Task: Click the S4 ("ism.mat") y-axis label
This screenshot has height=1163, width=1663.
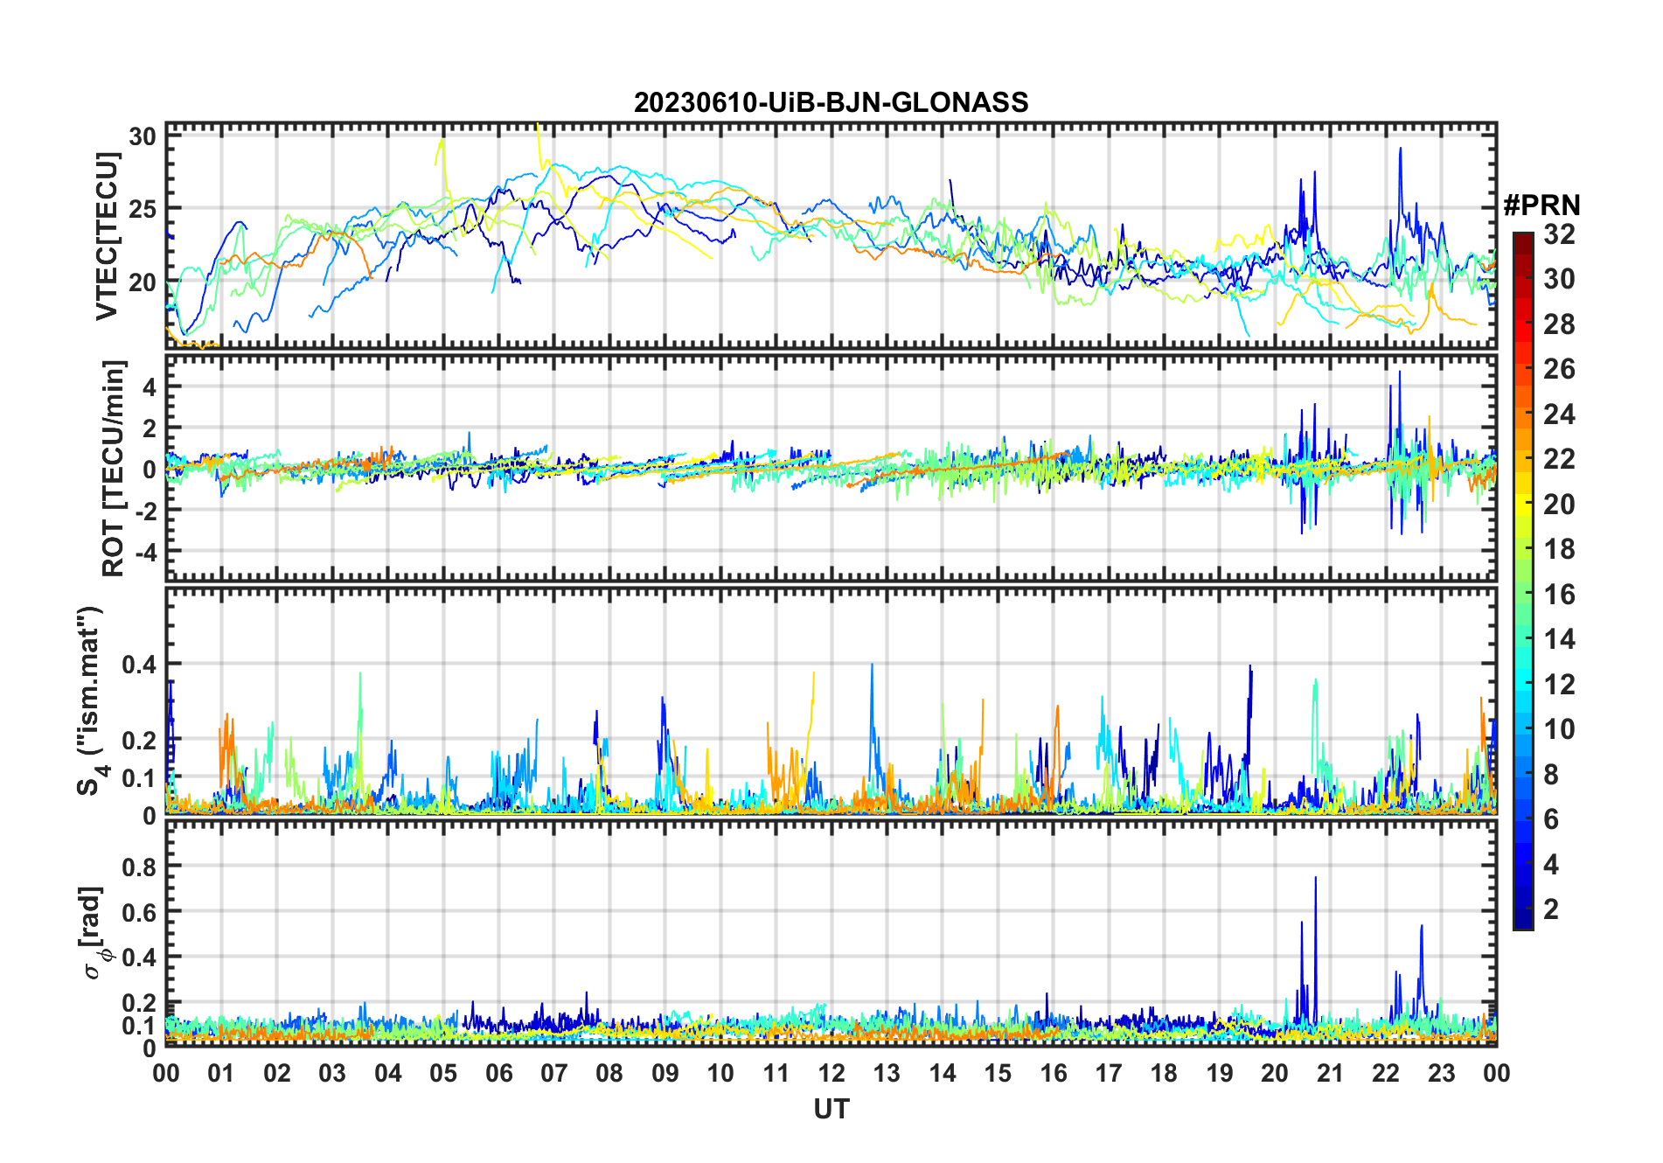Action: (90, 701)
